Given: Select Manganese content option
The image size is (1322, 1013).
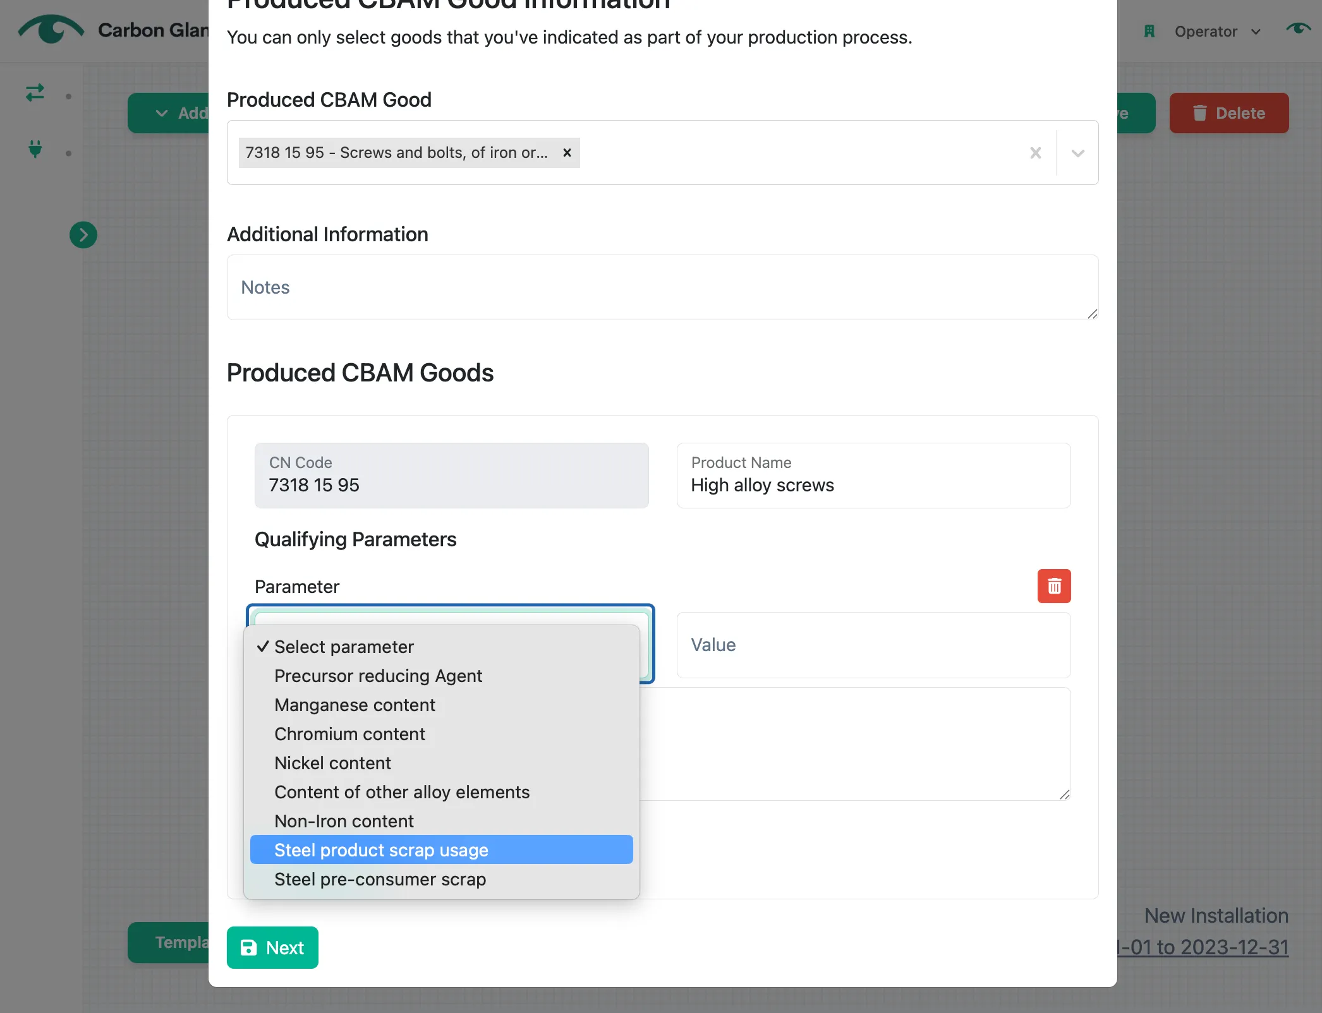Looking at the screenshot, I should tap(441, 705).
